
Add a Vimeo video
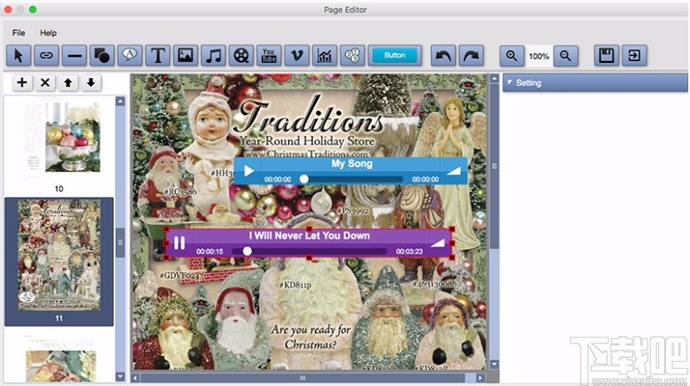(296, 56)
